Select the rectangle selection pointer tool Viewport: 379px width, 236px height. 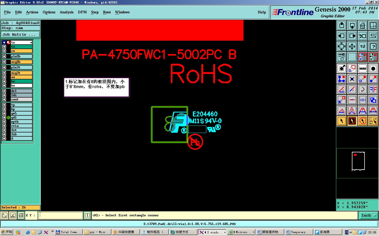[x=352, y=121]
